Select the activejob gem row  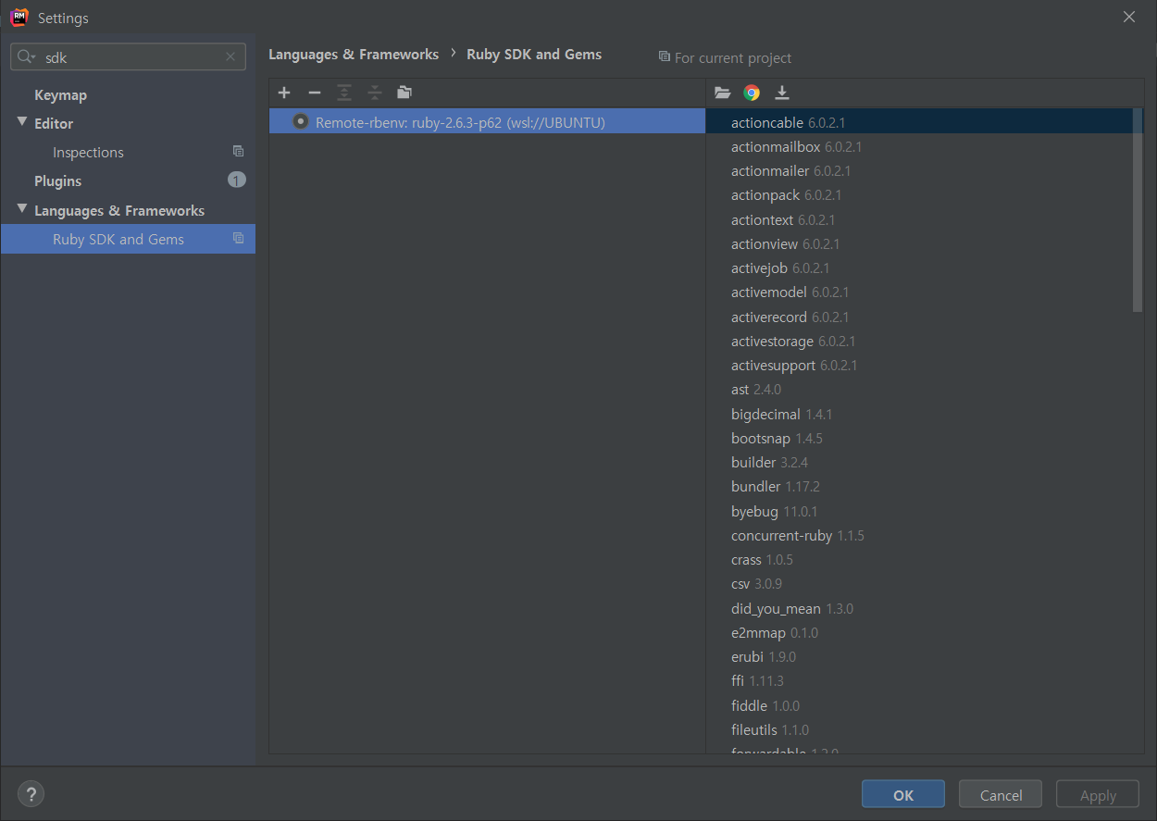tap(925, 267)
